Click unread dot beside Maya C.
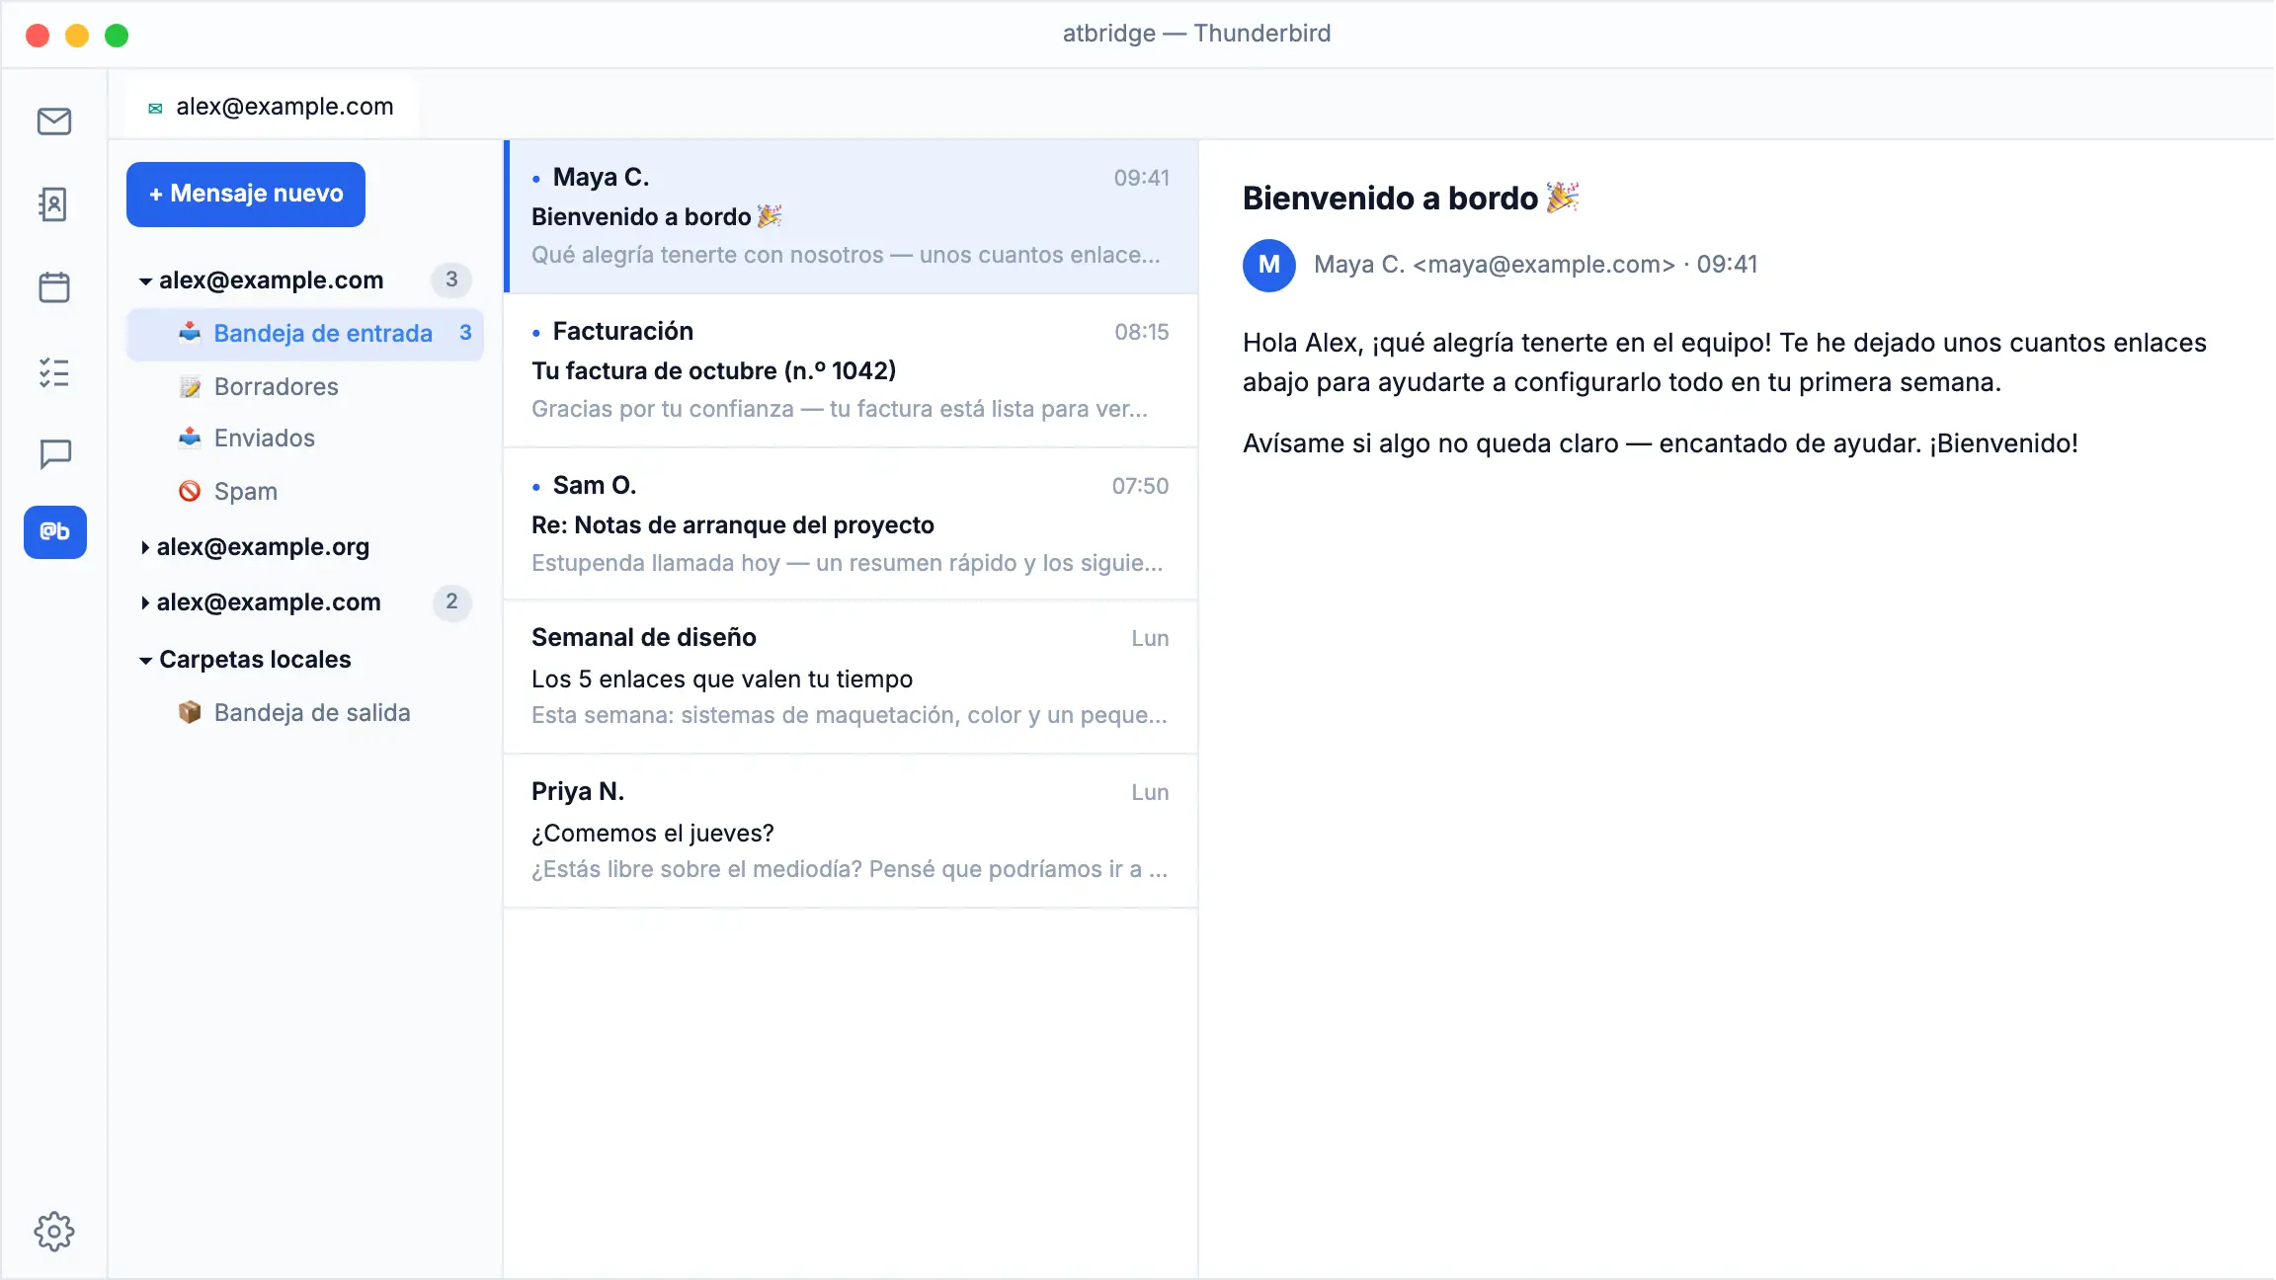The height and width of the screenshot is (1280, 2276). [536, 180]
